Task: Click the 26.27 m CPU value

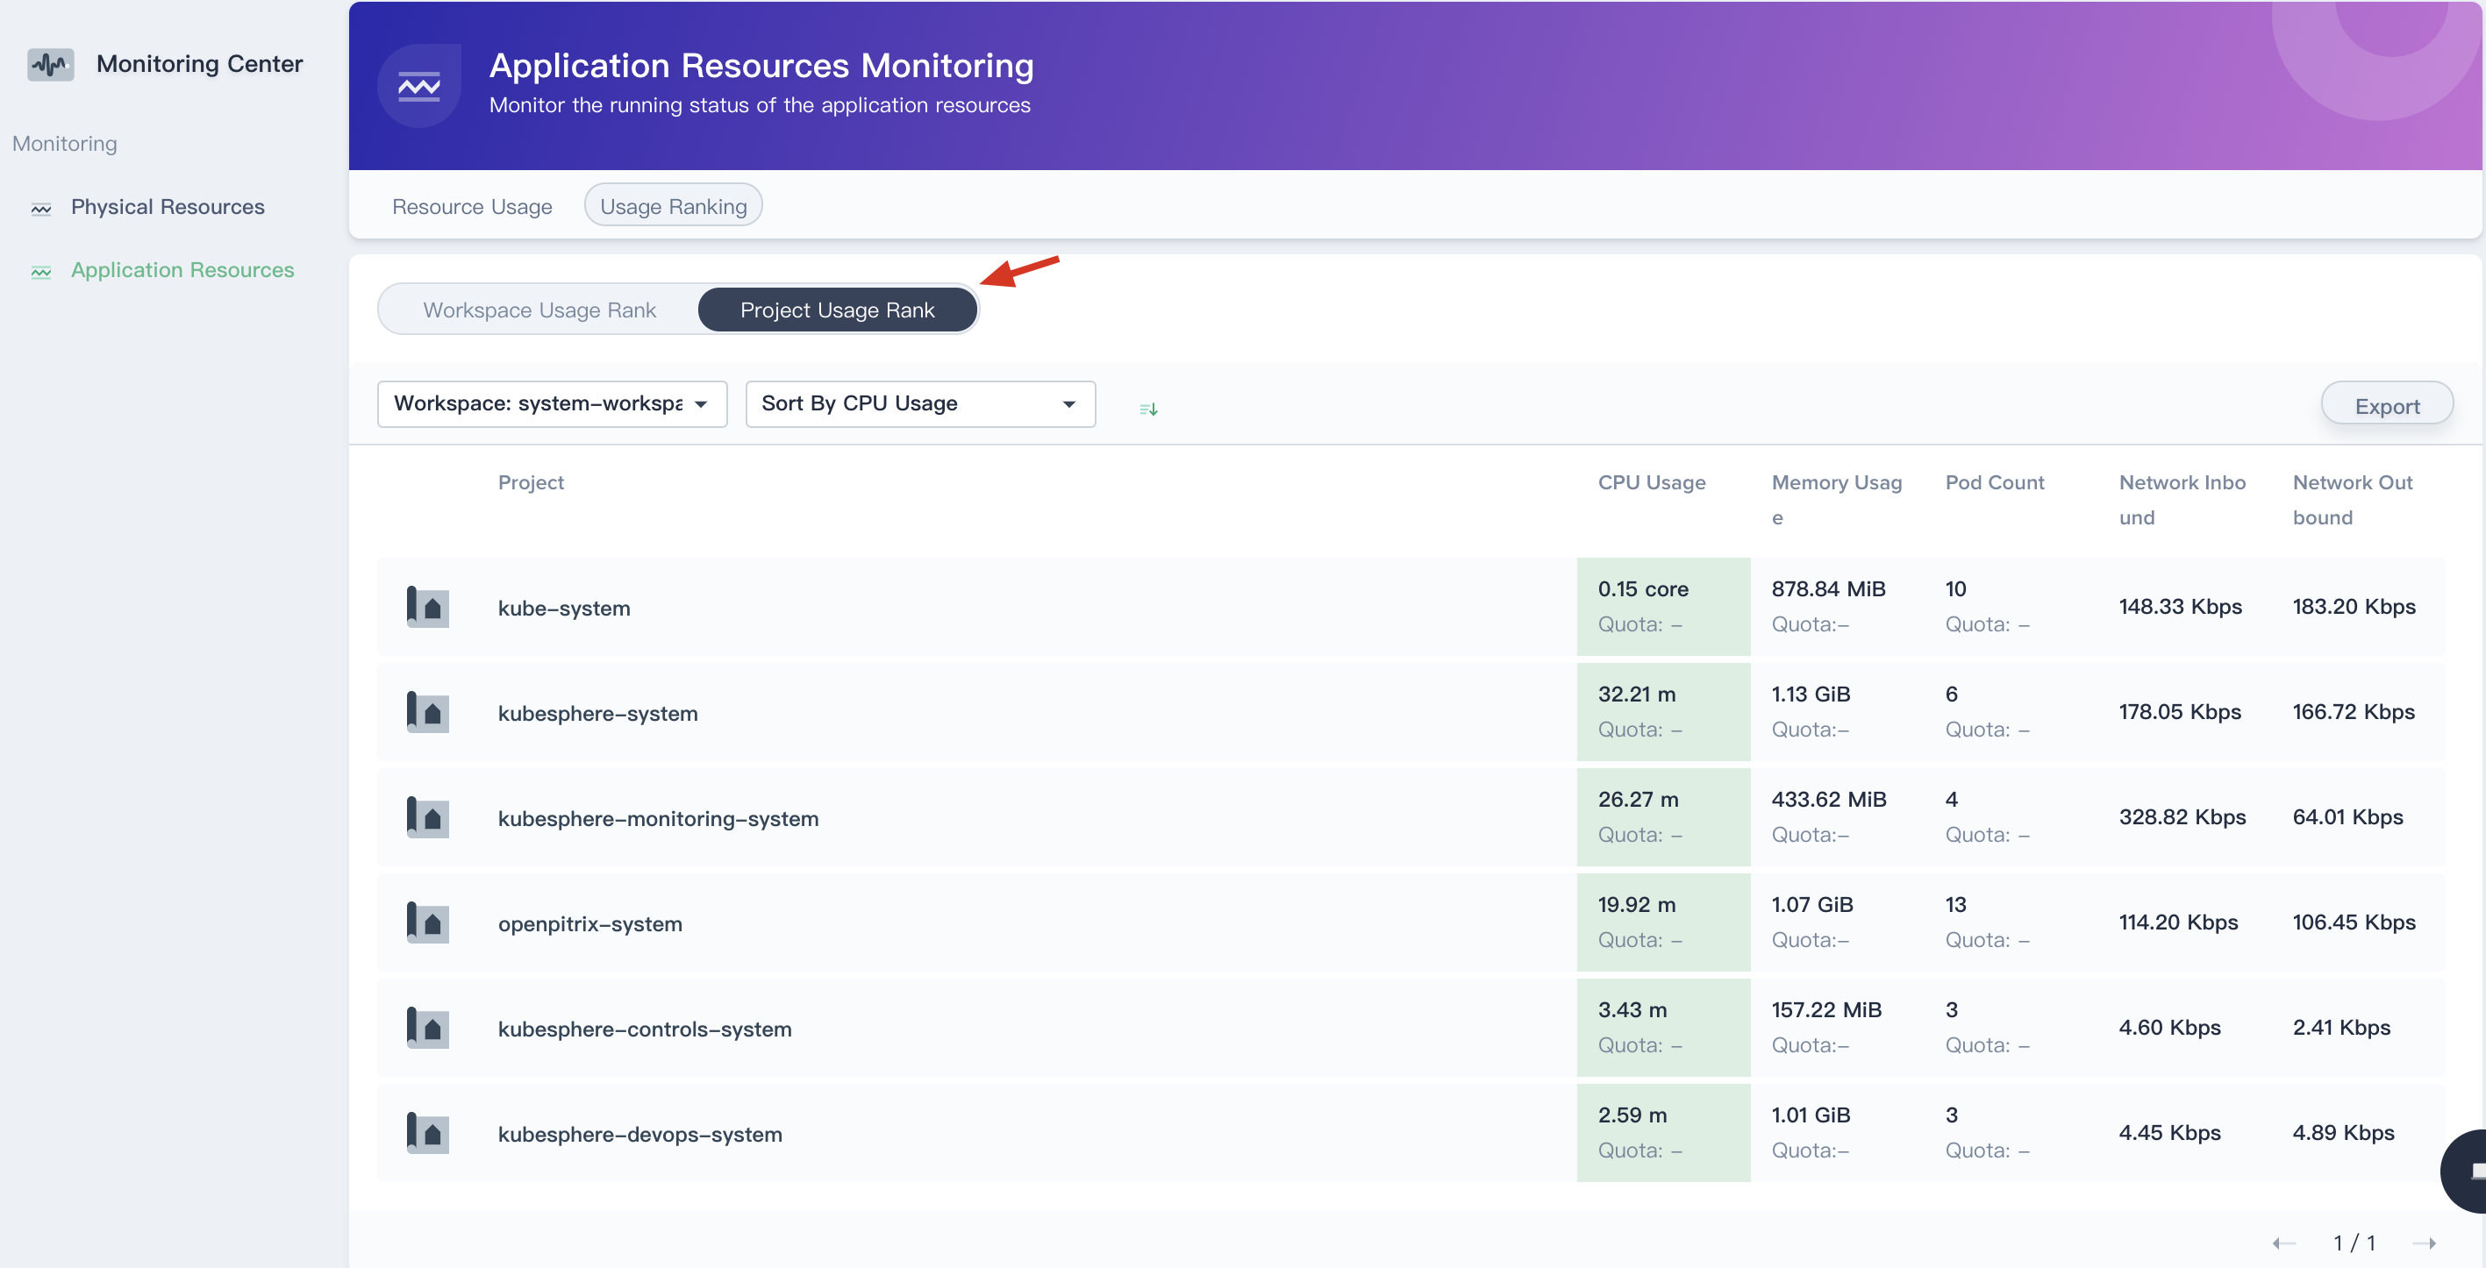Action: coord(1638,799)
